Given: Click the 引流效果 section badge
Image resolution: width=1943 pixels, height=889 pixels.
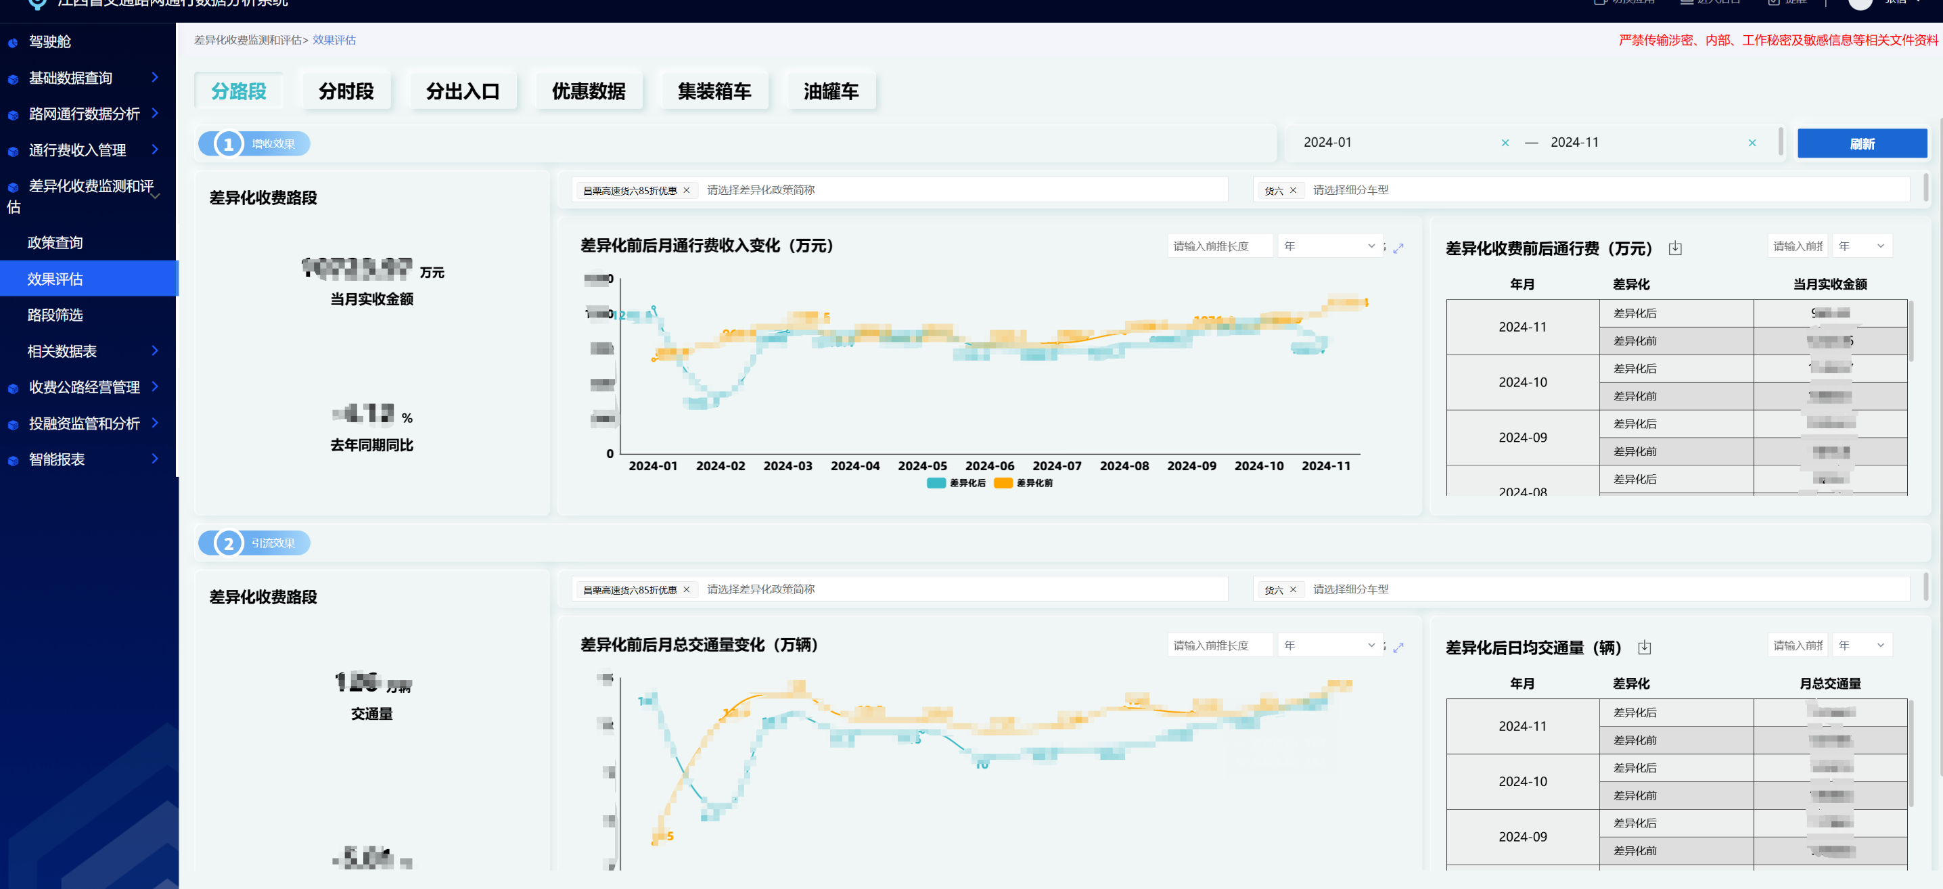Looking at the screenshot, I should [254, 543].
